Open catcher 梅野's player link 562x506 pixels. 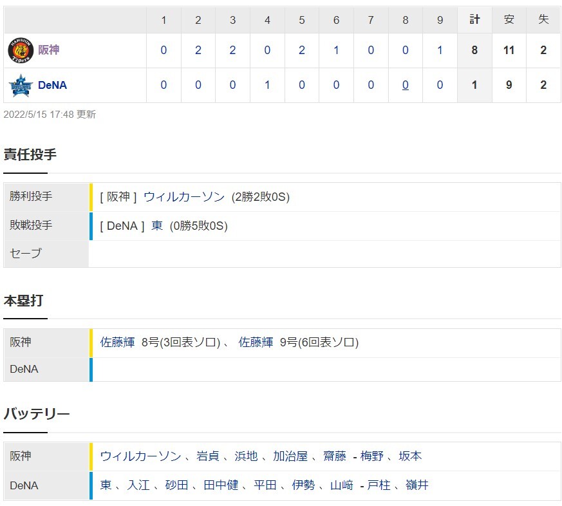(371, 456)
